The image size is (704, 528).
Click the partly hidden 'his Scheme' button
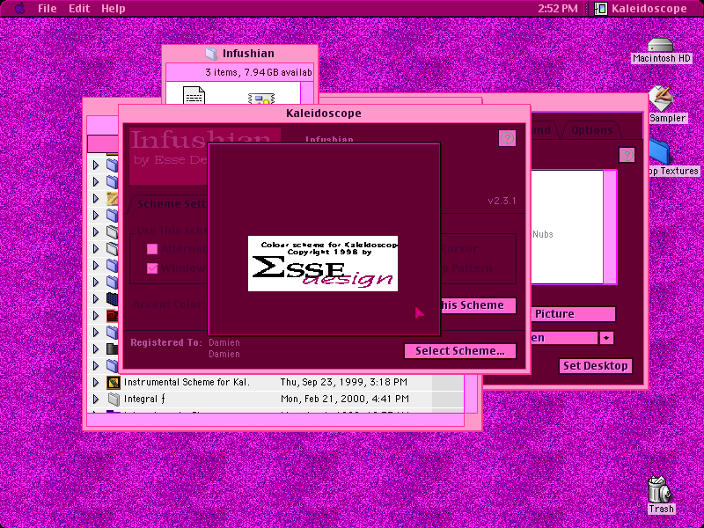(478, 305)
